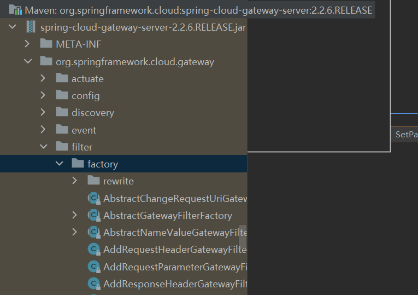Expand the discovery package
418x295 pixels.
[43, 112]
